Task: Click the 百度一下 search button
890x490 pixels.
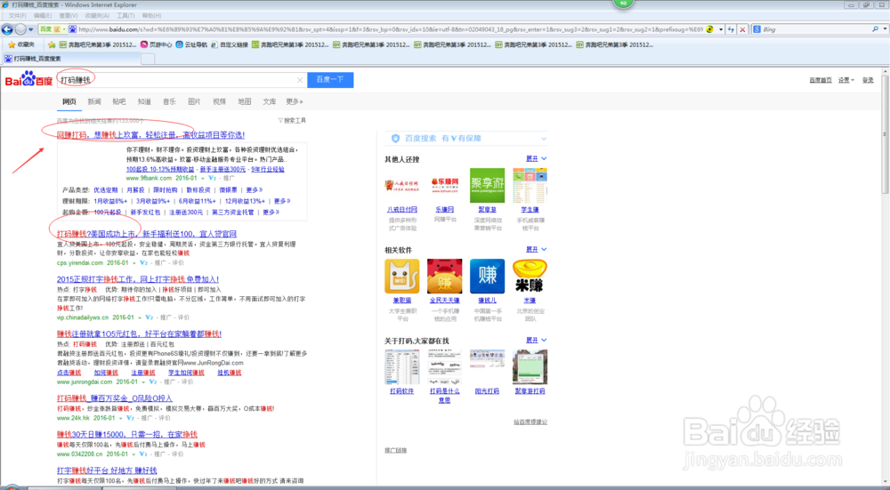Action: [x=330, y=80]
